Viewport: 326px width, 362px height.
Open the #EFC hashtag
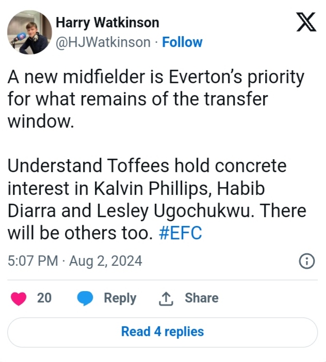point(180,233)
